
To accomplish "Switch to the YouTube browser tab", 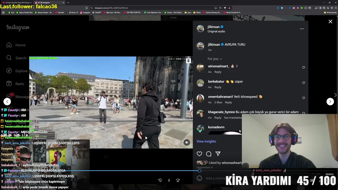I will pyautogui.click(x=16, y=3).
